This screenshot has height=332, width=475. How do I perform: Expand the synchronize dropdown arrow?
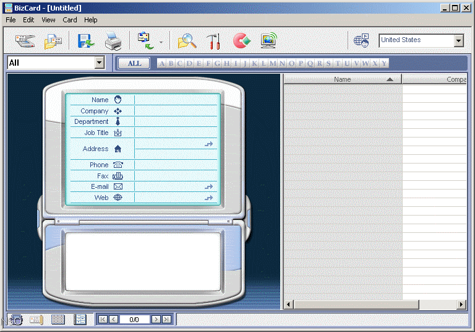click(161, 42)
